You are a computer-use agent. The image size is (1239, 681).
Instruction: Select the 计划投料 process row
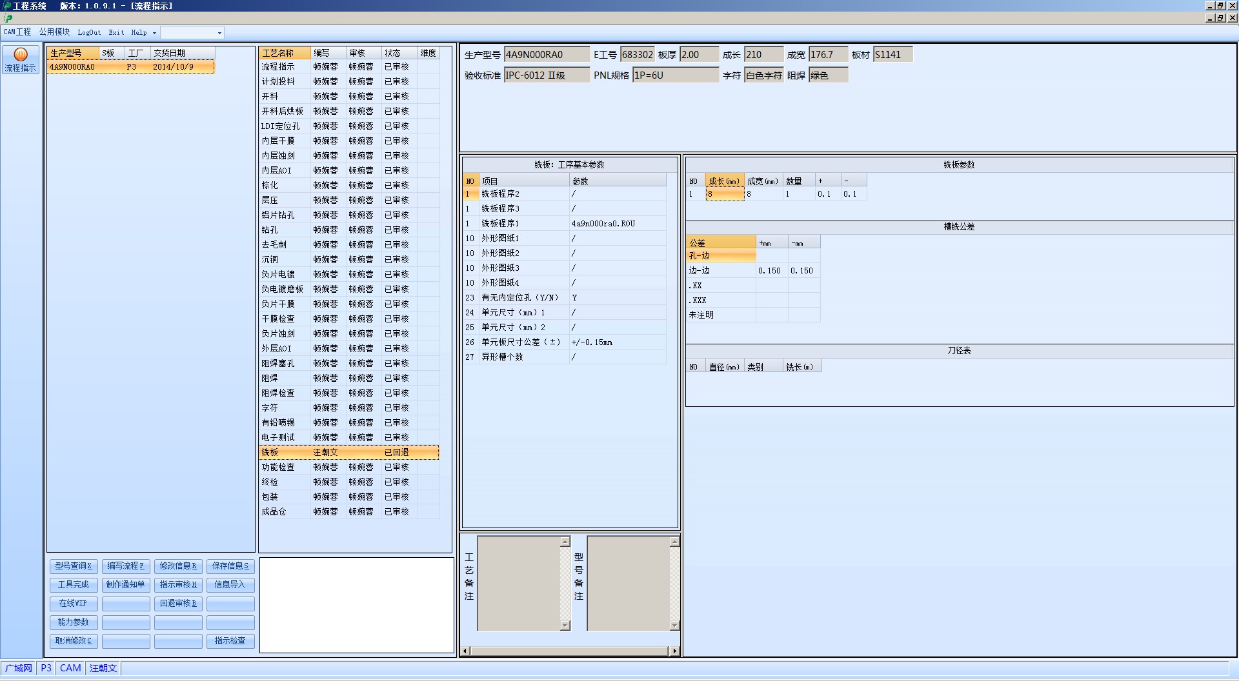348,82
